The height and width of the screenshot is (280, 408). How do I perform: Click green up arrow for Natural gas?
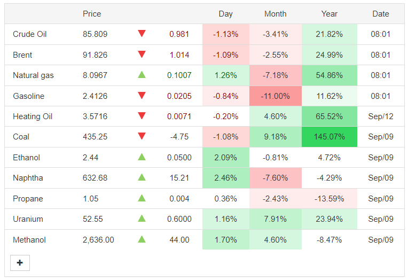click(x=142, y=75)
